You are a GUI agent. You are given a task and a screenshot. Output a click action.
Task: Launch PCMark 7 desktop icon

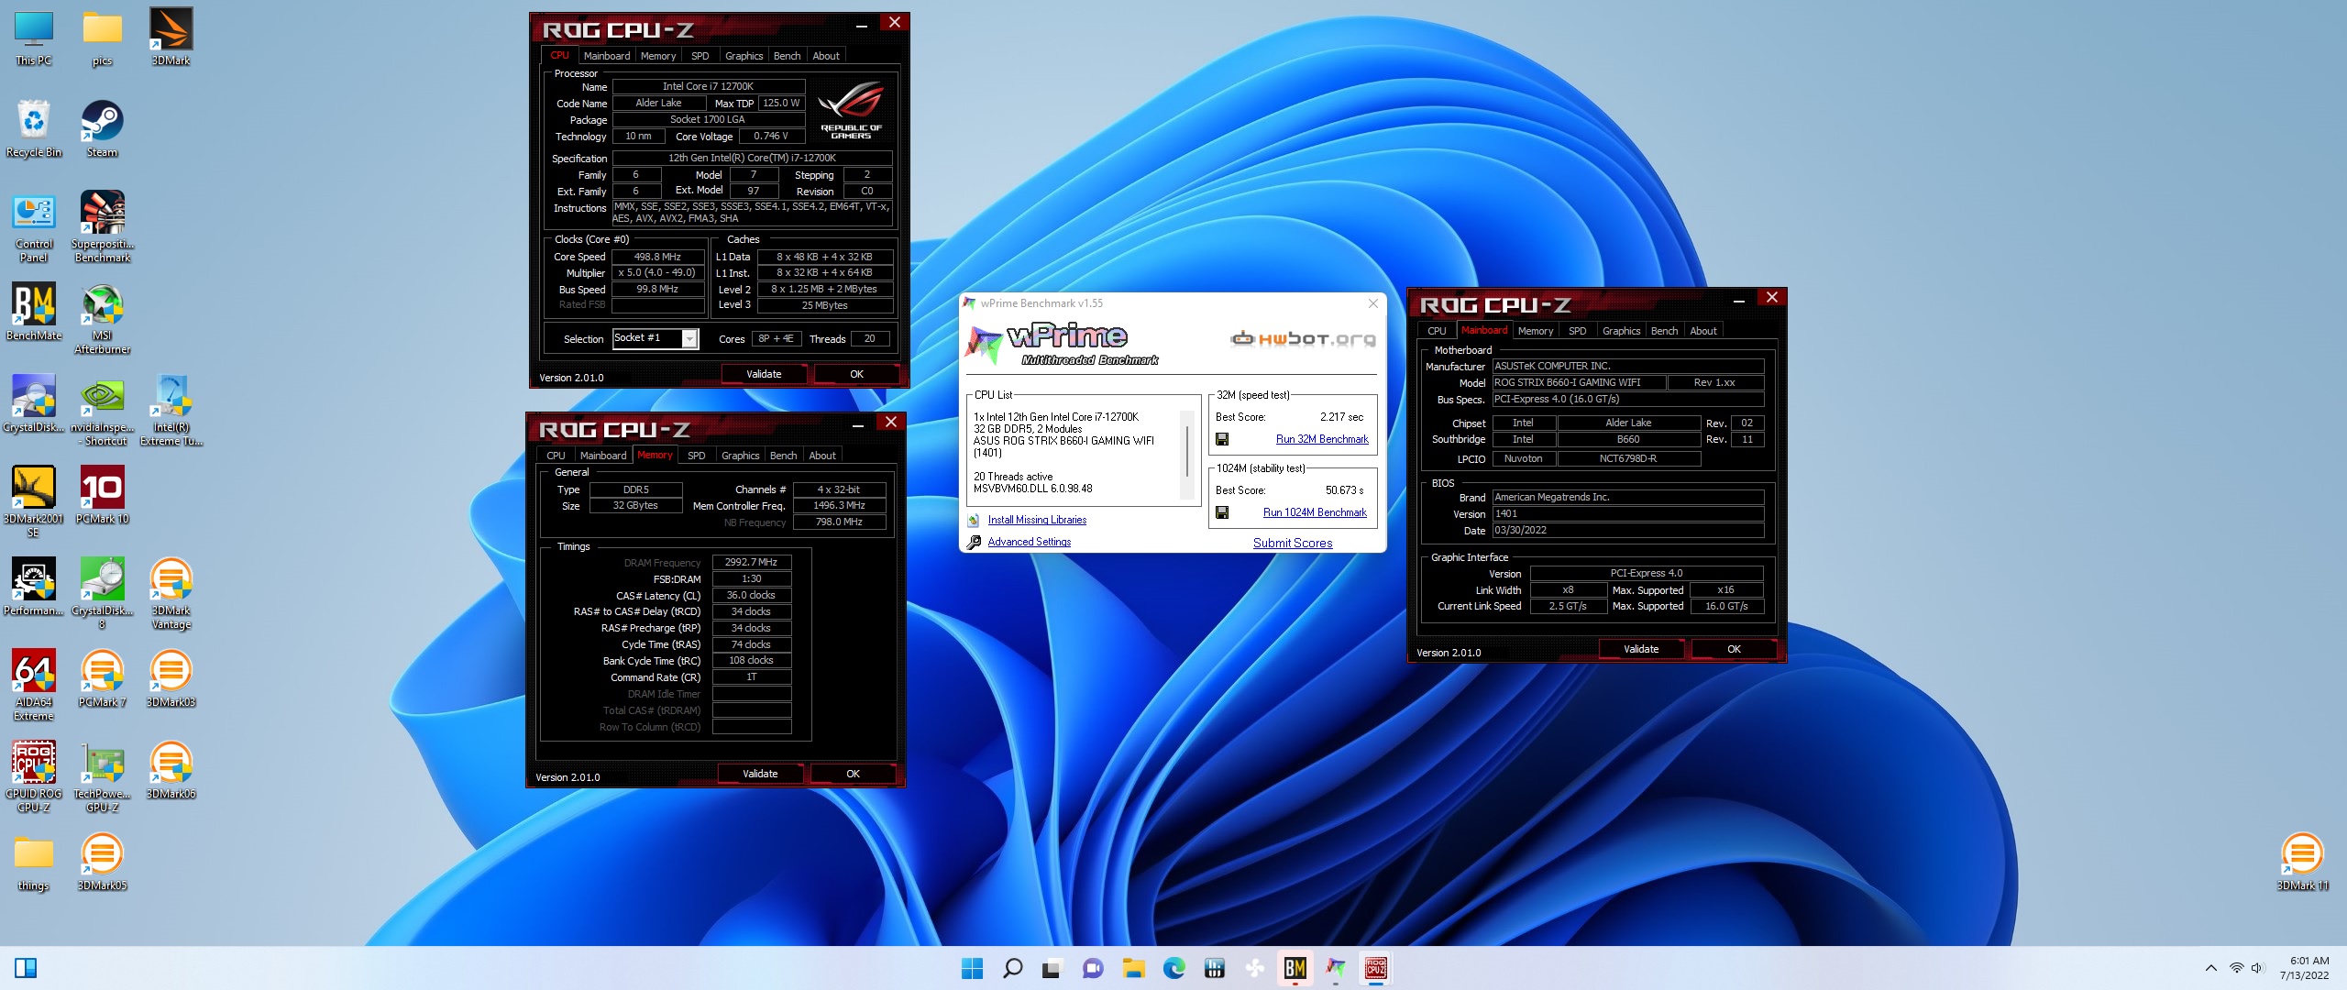[102, 678]
